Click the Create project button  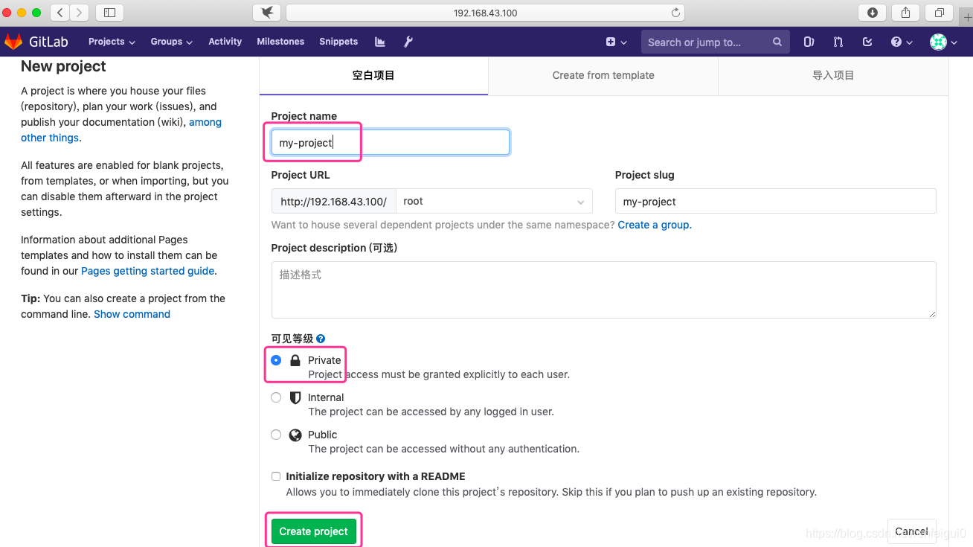pos(314,531)
